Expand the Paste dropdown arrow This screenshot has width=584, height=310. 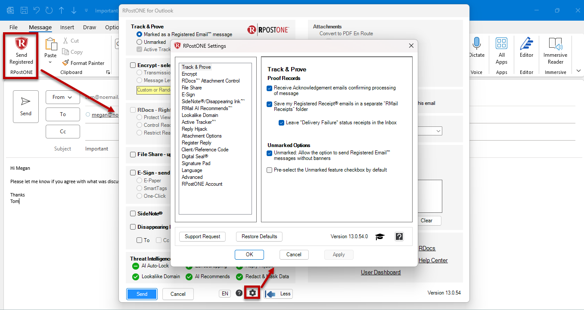tap(50, 62)
